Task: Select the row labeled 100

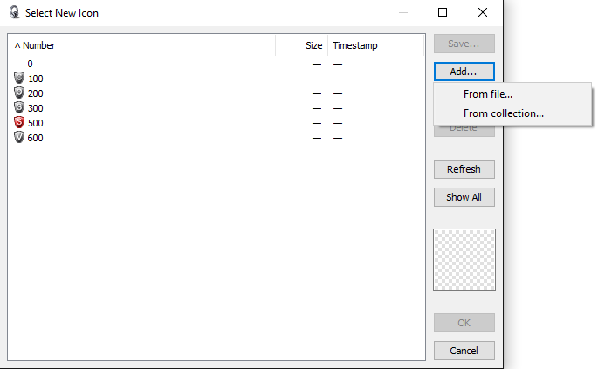Action: pyautogui.click(x=217, y=79)
